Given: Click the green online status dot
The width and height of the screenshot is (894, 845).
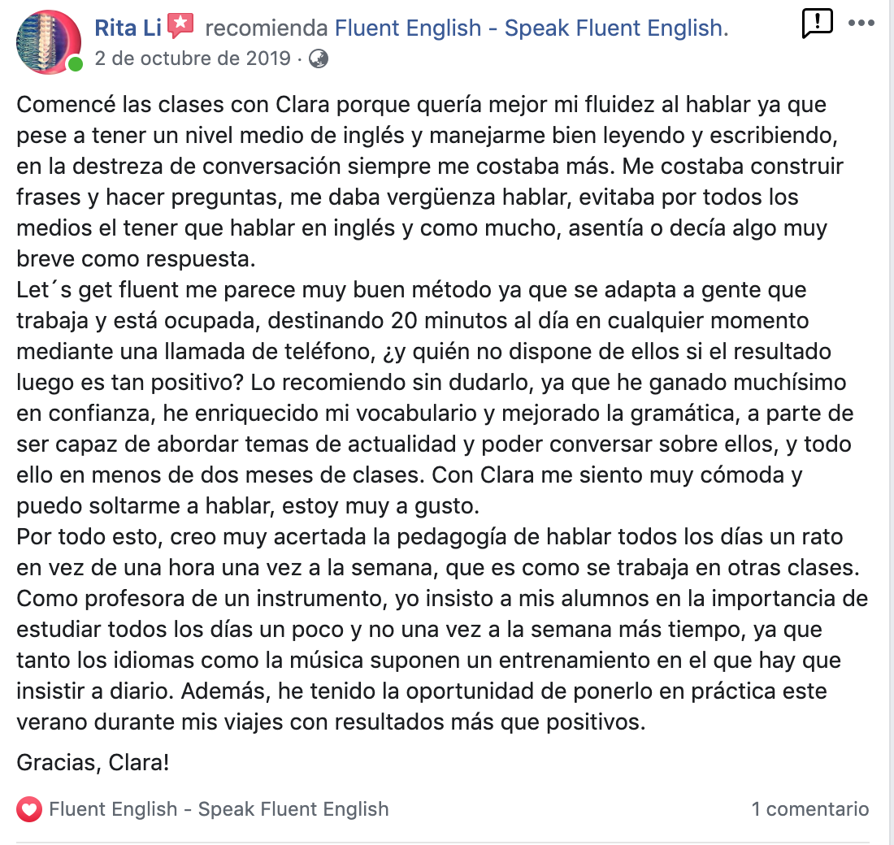Looking at the screenshot, I should pos(76,64).
